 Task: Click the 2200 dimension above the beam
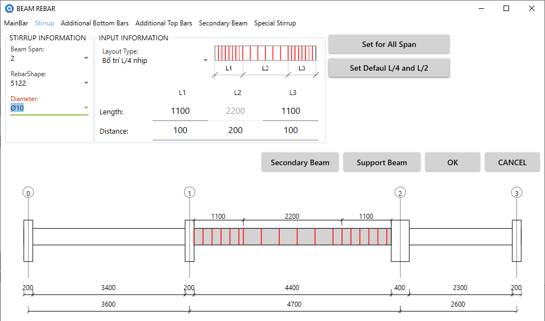point(292,217)
